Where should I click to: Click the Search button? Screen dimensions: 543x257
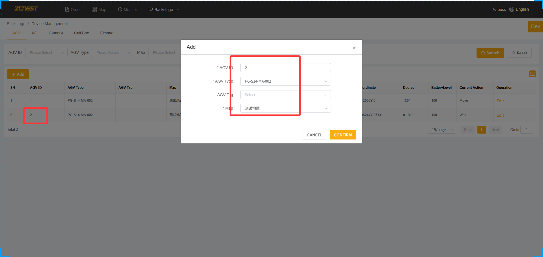(x=490, y=53)
